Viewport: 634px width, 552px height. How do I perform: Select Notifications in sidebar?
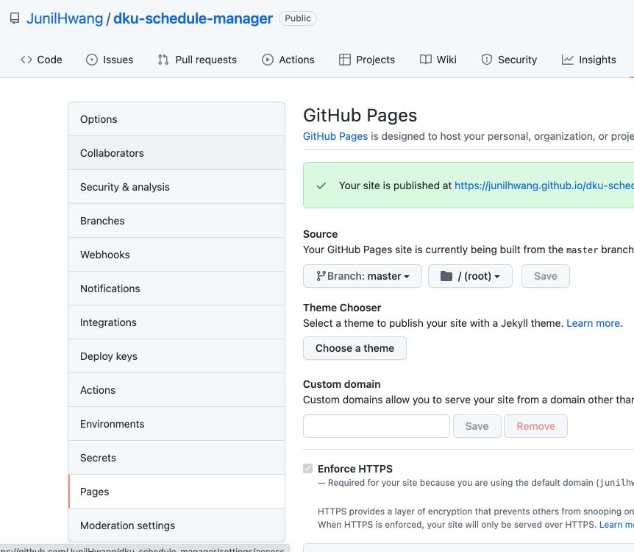(177, 289)
